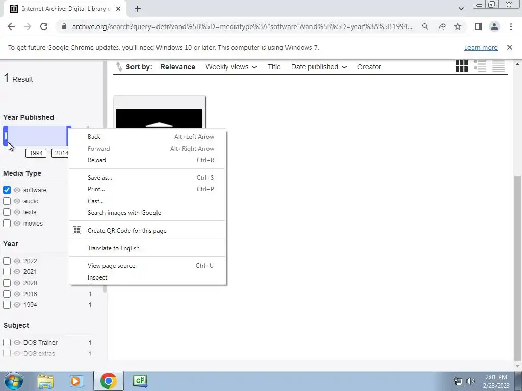Check the 2016 year checkbox
This screenshot has width=522, height=391.
tap(7, 294)
